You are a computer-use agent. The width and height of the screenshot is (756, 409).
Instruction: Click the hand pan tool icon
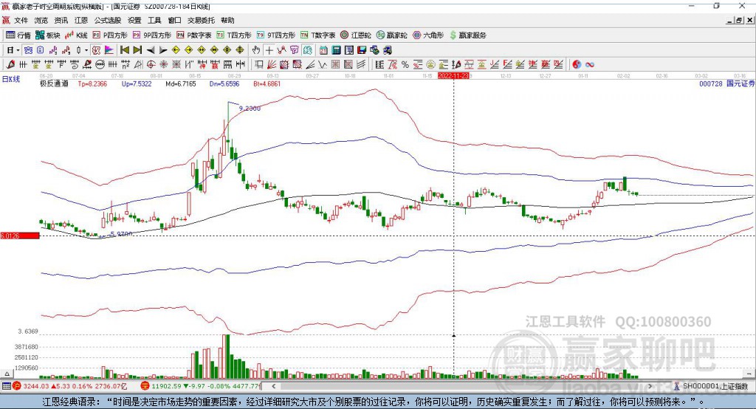[256, 50]
